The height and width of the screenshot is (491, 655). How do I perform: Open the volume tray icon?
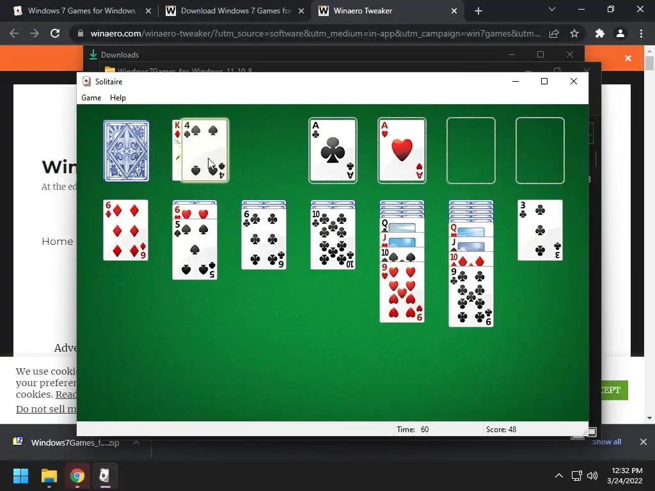(x=592, y=476)
